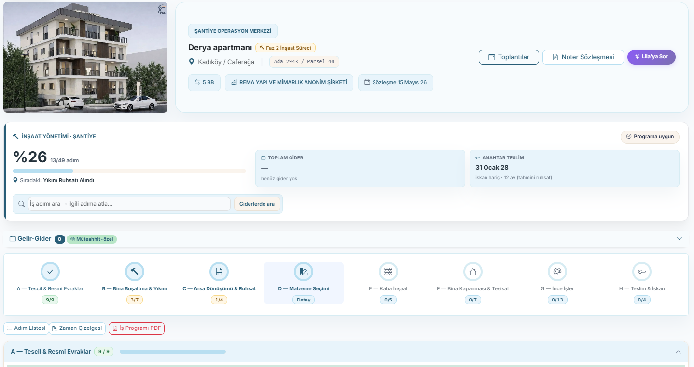Viewport: 694px width, 367px height.
Task: Switch to the Zaman Çizelgesi view
Action: tap(77, 328)
